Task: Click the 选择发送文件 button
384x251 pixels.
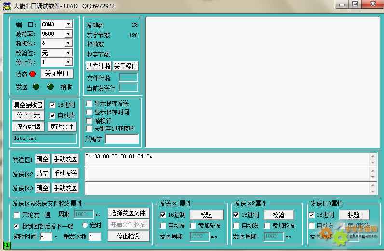Action: pyautogui.click(x=128, y=213)
